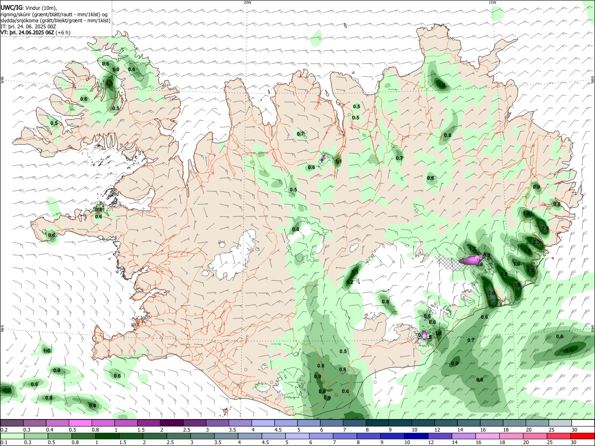Pick the lower legend swatch labeled 2.5
Viewport: 595px width, 446px height.
point(178,436)
